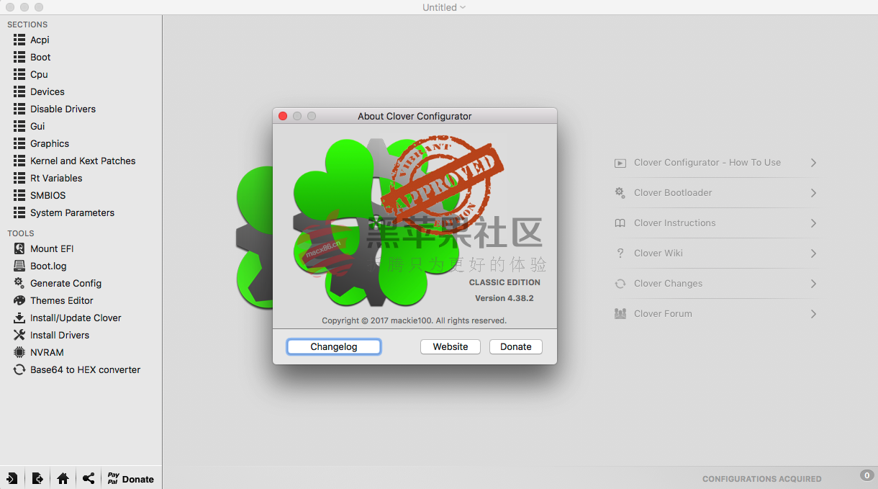
Task: Click the Rt Variables list icon
Action: [x=19, y=178]
